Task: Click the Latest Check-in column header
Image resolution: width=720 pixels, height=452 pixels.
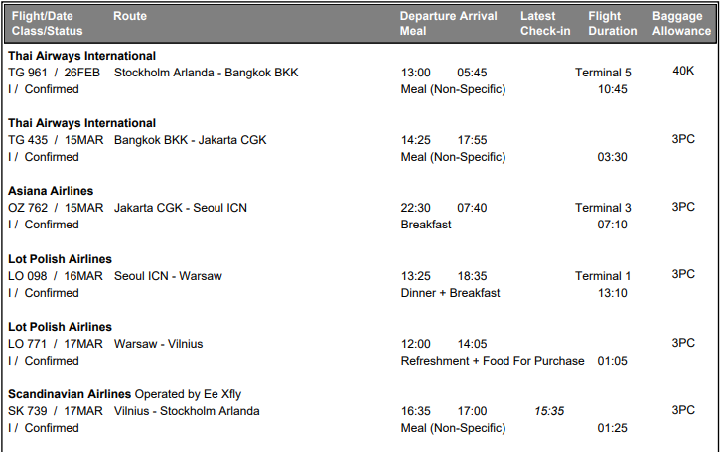Action: pyautogui.click(x=545, y=24)
